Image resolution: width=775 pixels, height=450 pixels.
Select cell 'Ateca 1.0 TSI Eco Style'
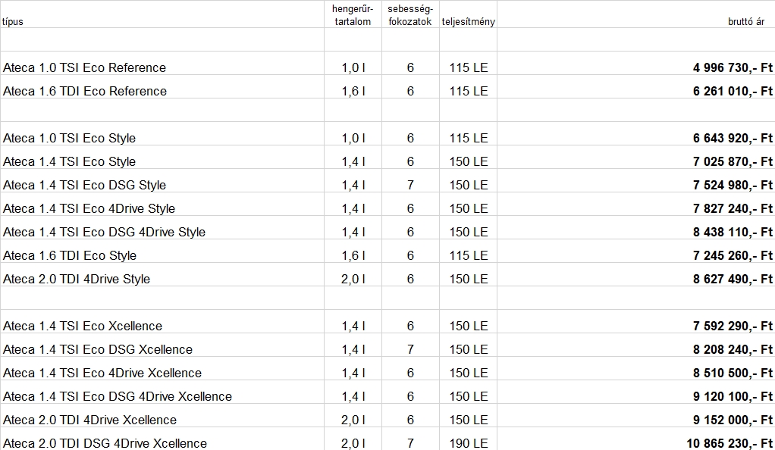point(162,134)
